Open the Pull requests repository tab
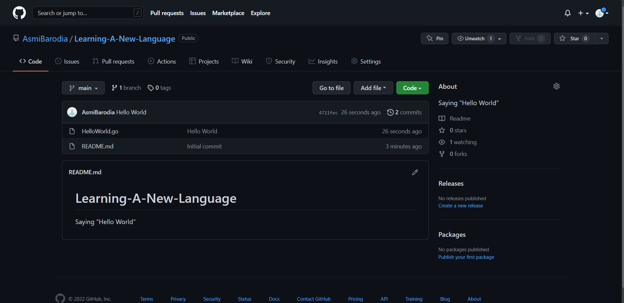624x303 pixels. pyautogui.click(x=114, y=62)
